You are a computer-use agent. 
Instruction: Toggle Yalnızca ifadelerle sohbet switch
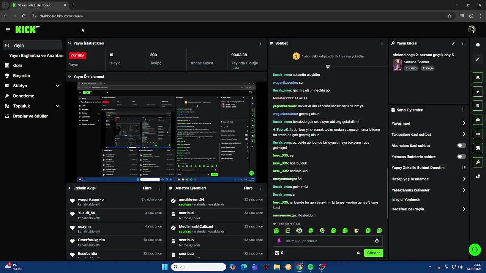tap(462, 157)
